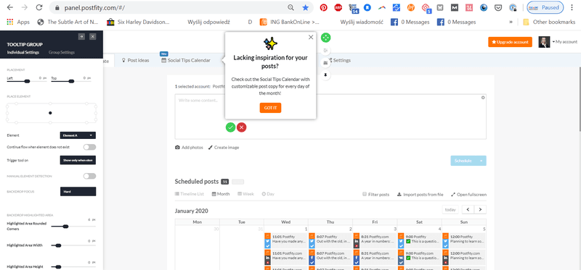Click the zoom magnifier icon in address bar
Image resolution: width=581 pixels, height=270 pixels.
pyautogui.click(x=291, y=7)
